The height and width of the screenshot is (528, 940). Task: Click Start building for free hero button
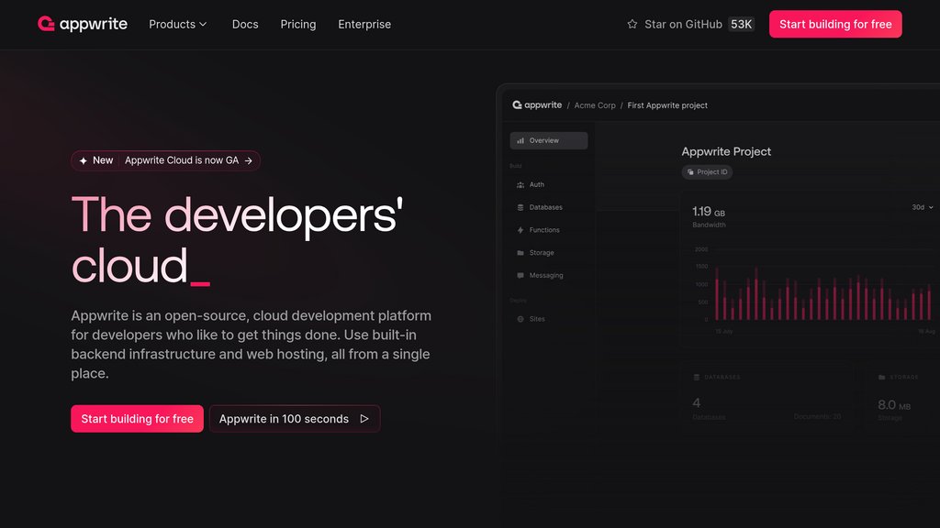click(137, 419)
